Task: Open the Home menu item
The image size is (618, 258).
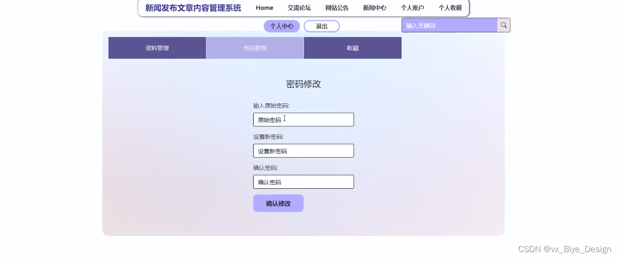Action: pos(265,8)
